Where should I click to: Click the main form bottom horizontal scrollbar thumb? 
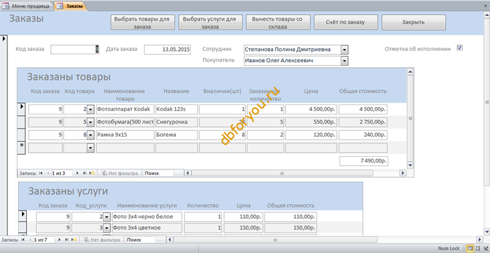pos(275,240)
